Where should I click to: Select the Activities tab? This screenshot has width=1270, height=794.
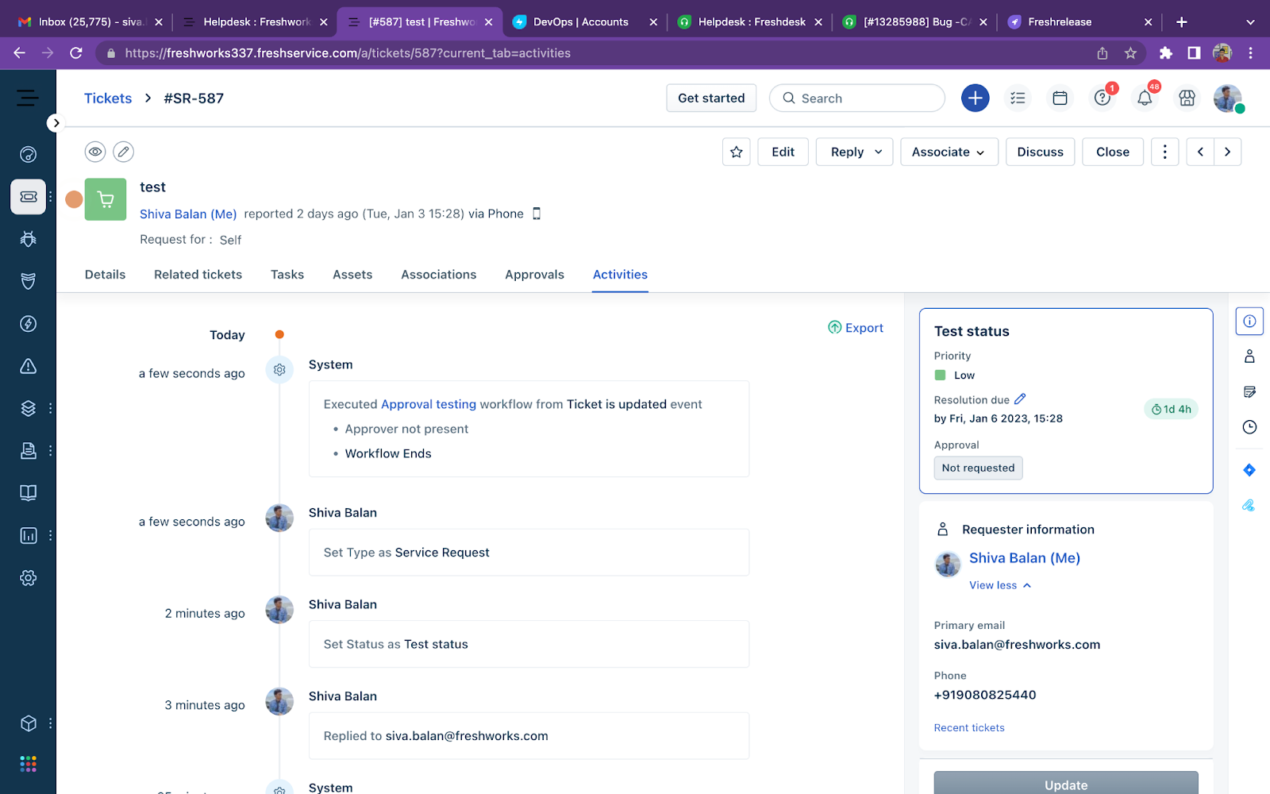pos(620,275)
